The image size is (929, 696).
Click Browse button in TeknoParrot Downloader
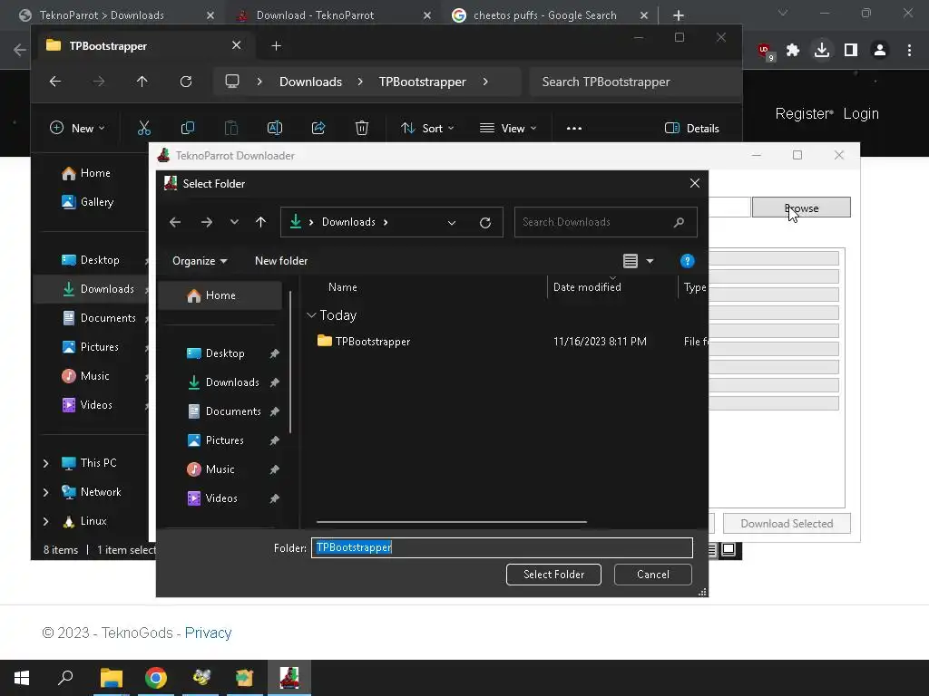pos(801,208)
